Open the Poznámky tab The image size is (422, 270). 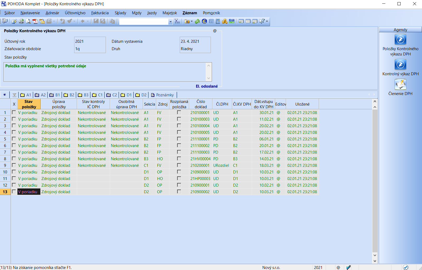tap(163, 95)
